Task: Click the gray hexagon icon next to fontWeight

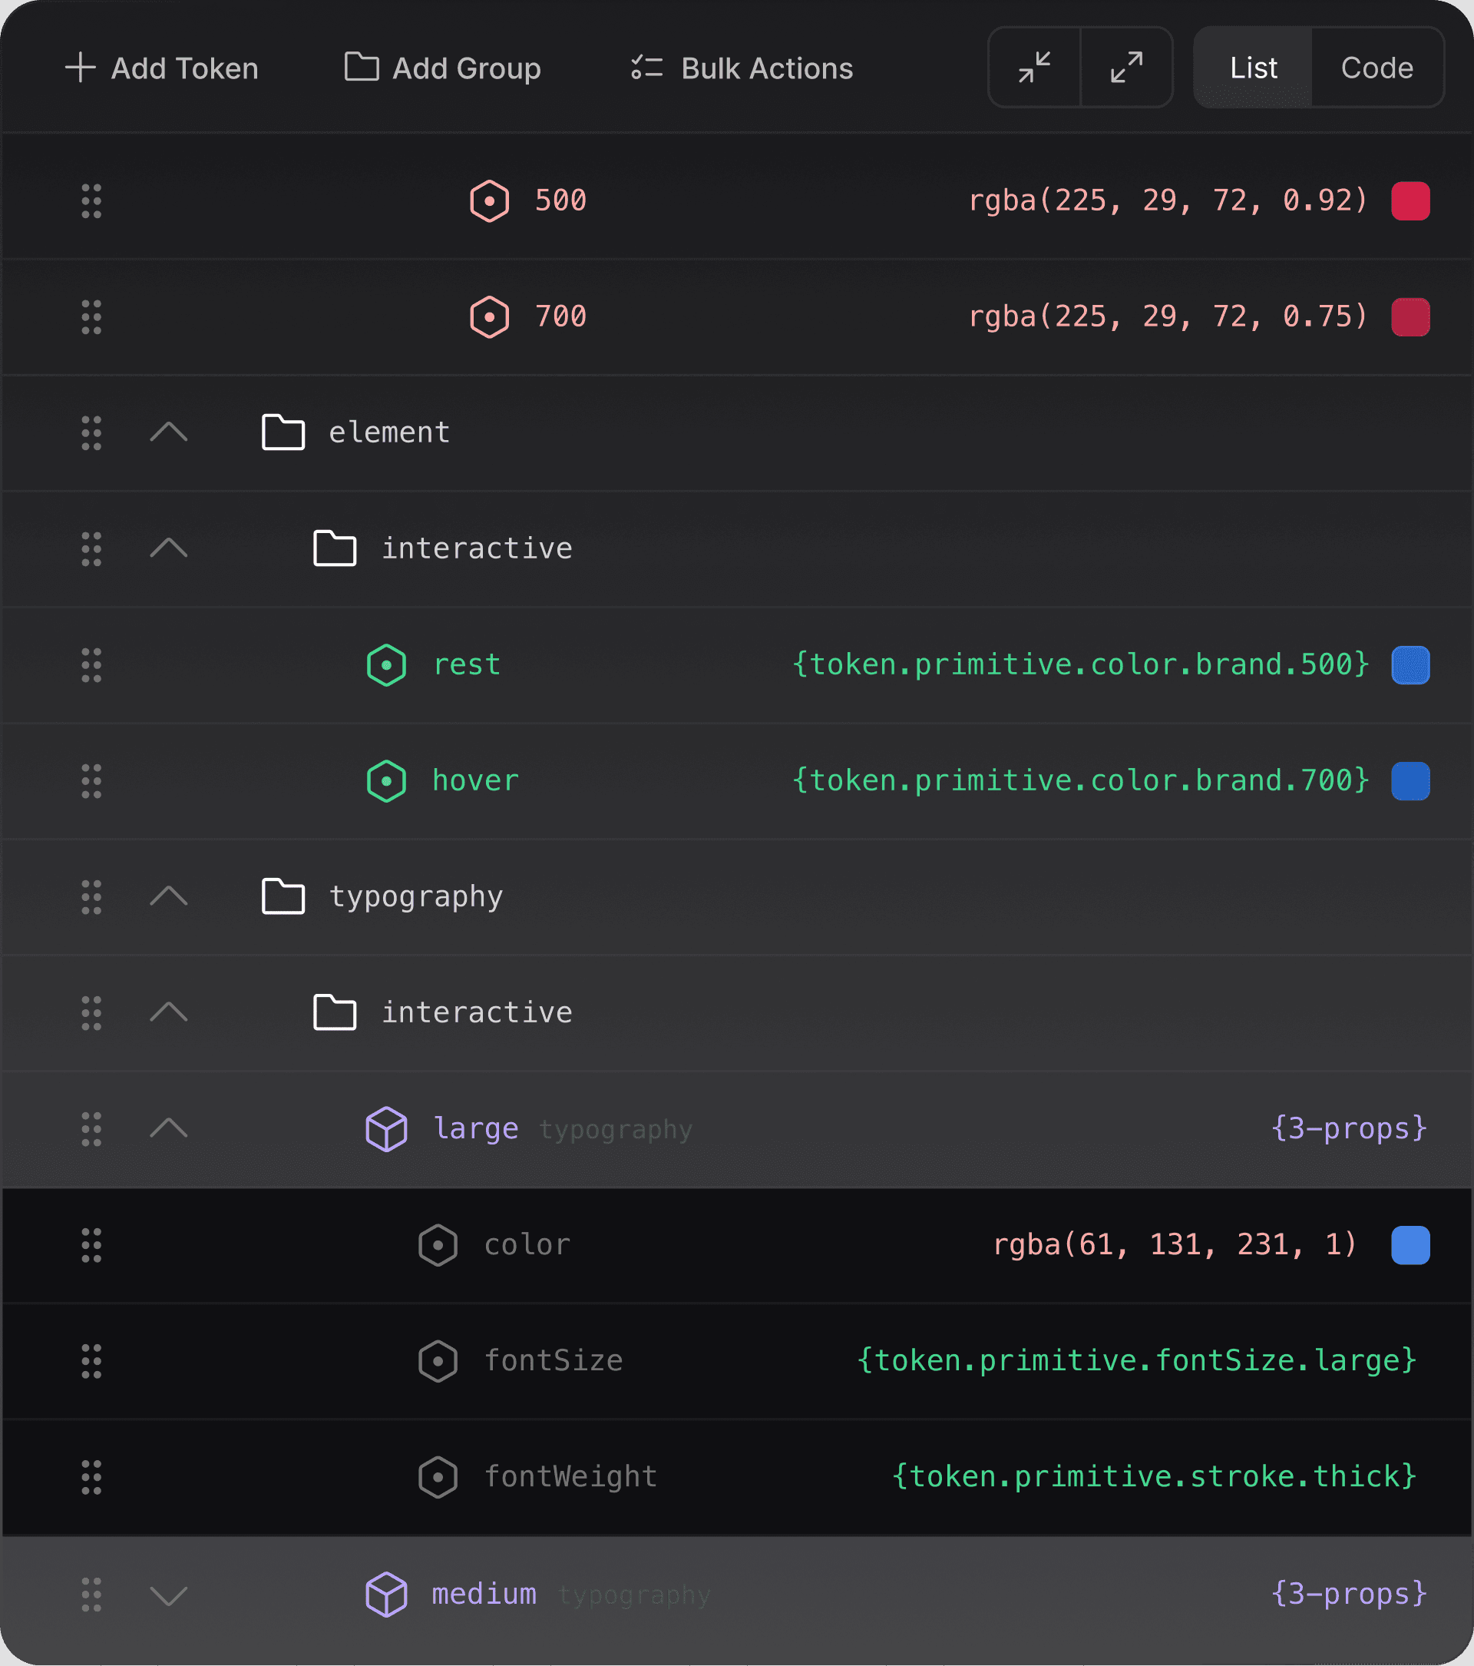Action: tap(438, 1477)
